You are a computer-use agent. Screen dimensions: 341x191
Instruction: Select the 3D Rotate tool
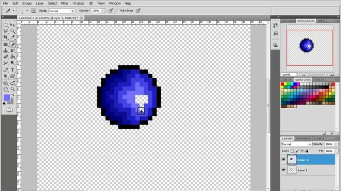[x=6, y=83]
